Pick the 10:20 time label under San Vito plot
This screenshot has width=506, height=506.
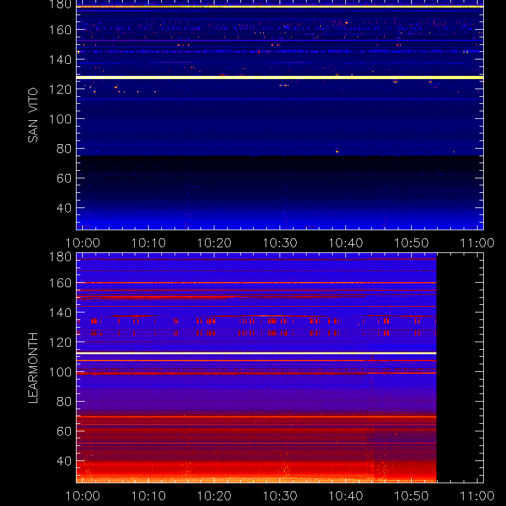214,243
